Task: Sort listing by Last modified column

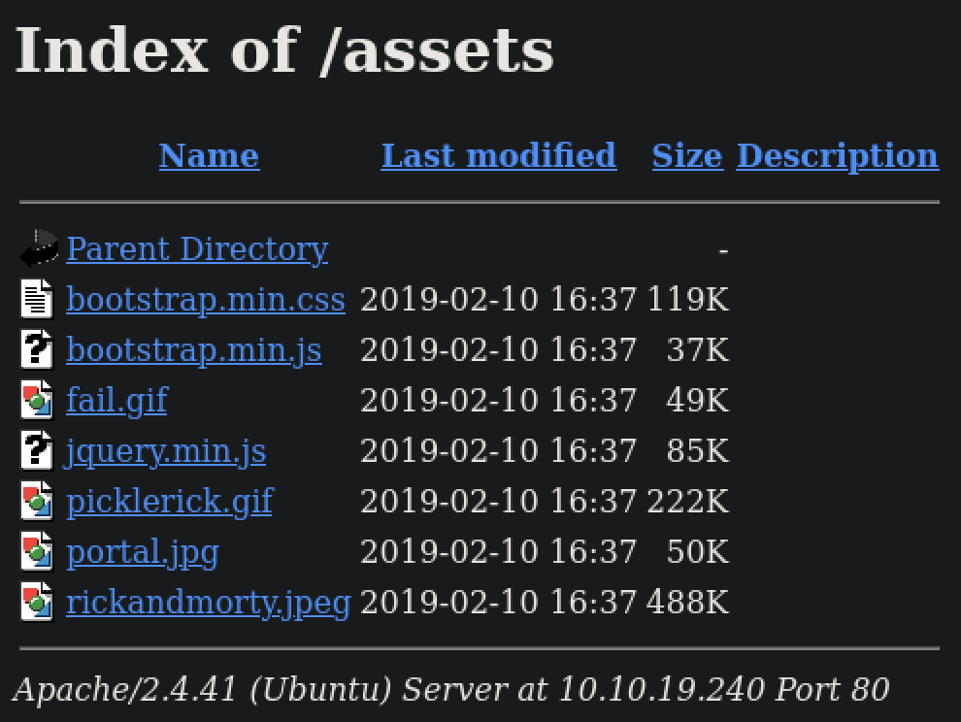Action: [x=498, y=155]
